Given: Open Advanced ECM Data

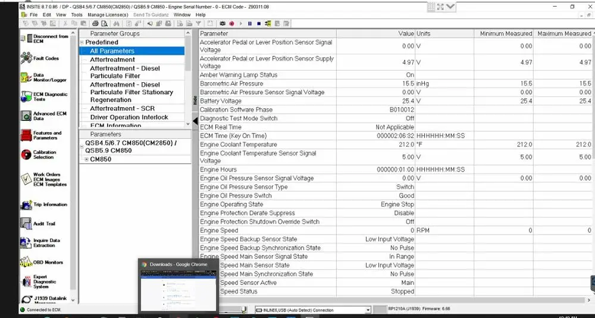Looking at the screenshot, I should coord(43,116).
